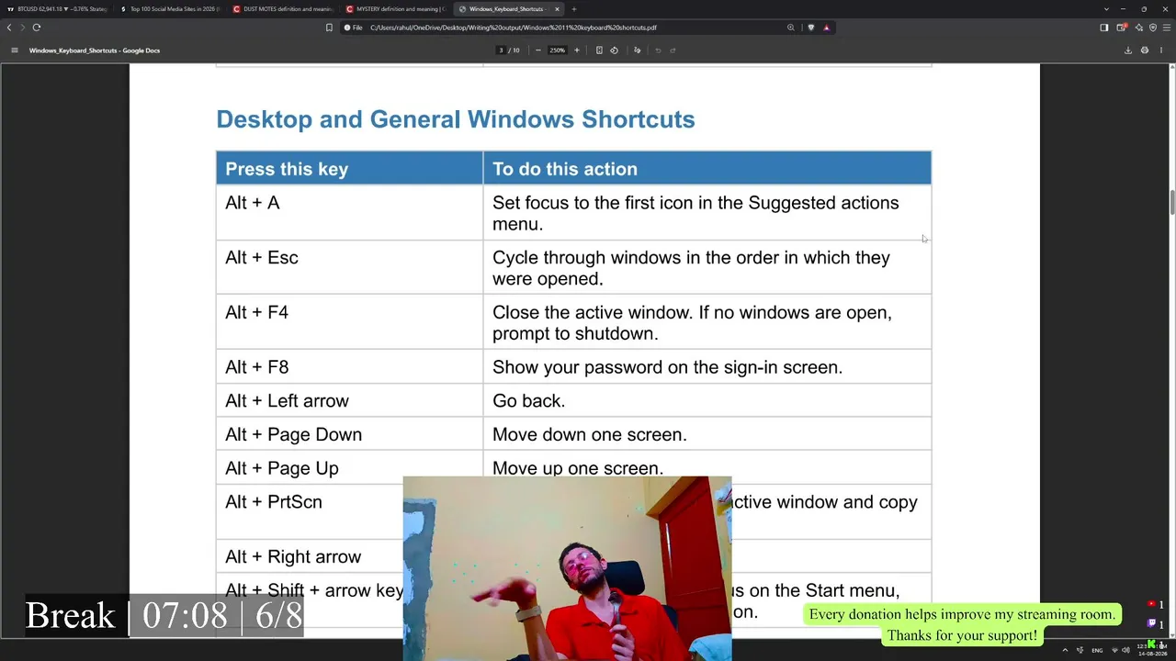Viewport: 1176px width, 661px height.
Task: Click the VPN shield icon in toolbar
Action: pyautogui.click(x=1153, y=28)
